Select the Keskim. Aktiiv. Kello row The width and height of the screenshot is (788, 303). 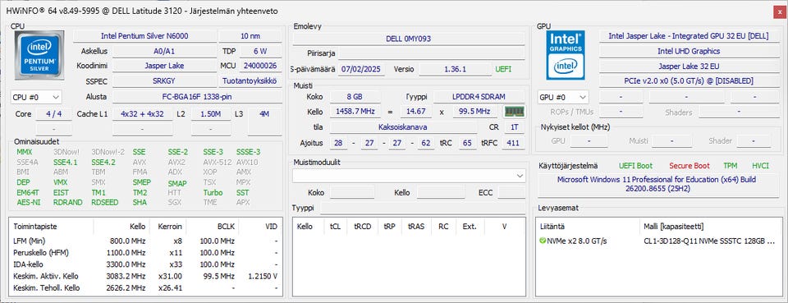(146, 276)
